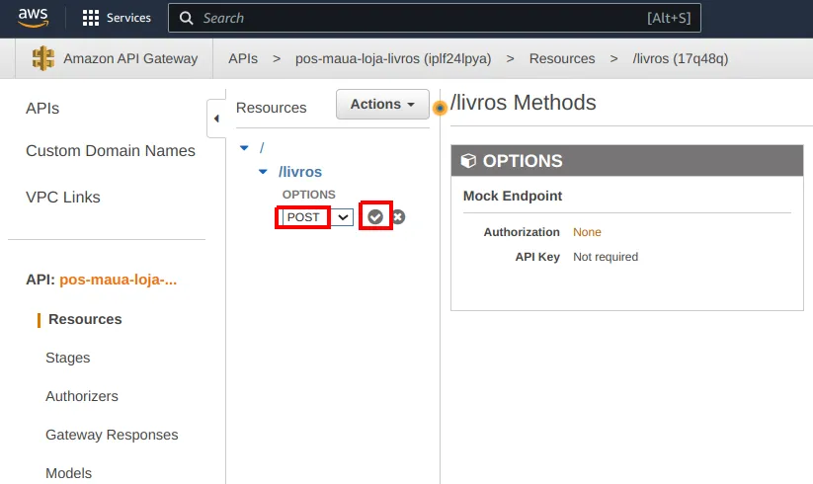
Task: Click the Amazon API Gateway logo icon
Action: coord(43,58)
